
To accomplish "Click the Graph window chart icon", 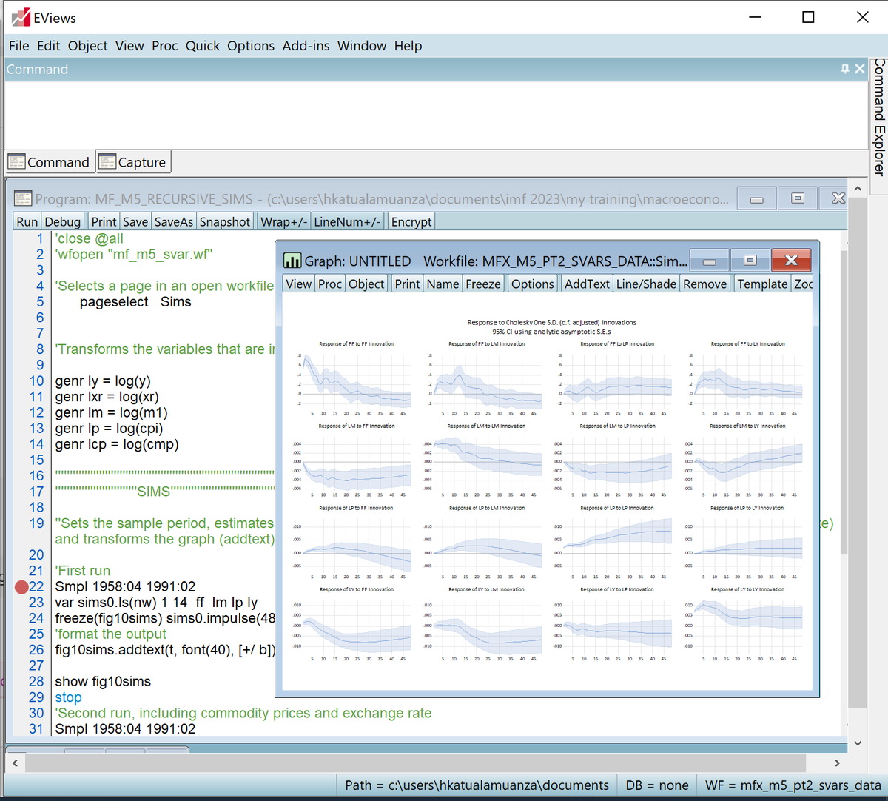I will [292, 261].
